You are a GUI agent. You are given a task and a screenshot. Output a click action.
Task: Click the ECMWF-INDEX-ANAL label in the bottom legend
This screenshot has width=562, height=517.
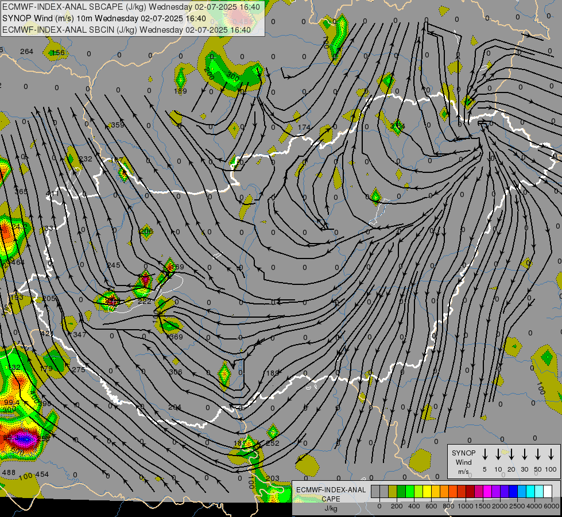click(x=331, y=490)
